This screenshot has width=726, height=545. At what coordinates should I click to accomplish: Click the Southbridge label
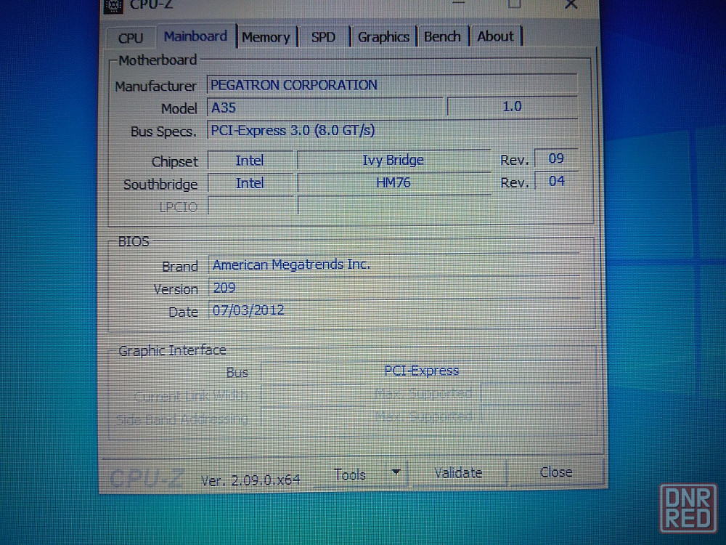[x=160, y=185]
